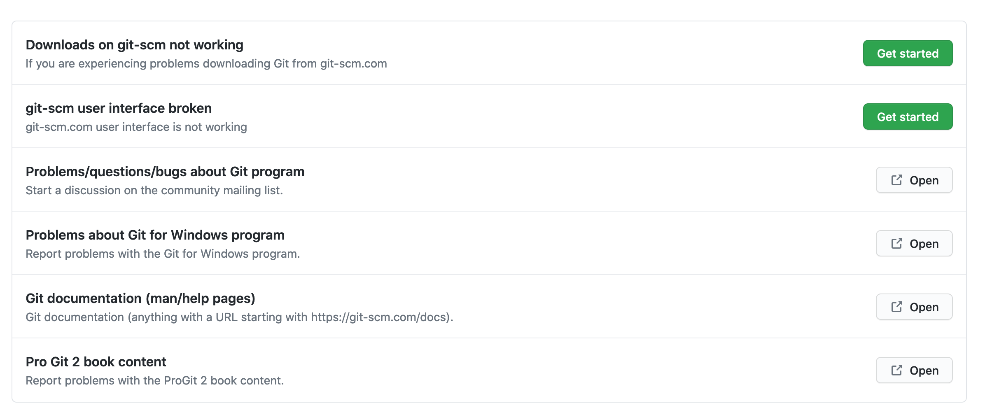Click the ProGit 2 book problem description text

pos(155,380)
